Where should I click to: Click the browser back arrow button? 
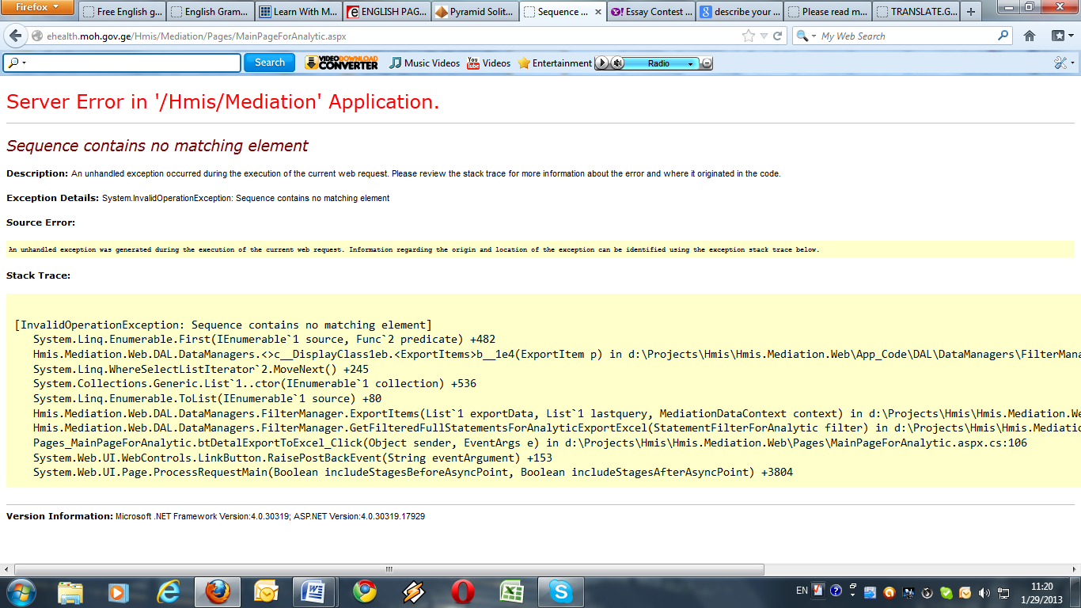(15, 36)
